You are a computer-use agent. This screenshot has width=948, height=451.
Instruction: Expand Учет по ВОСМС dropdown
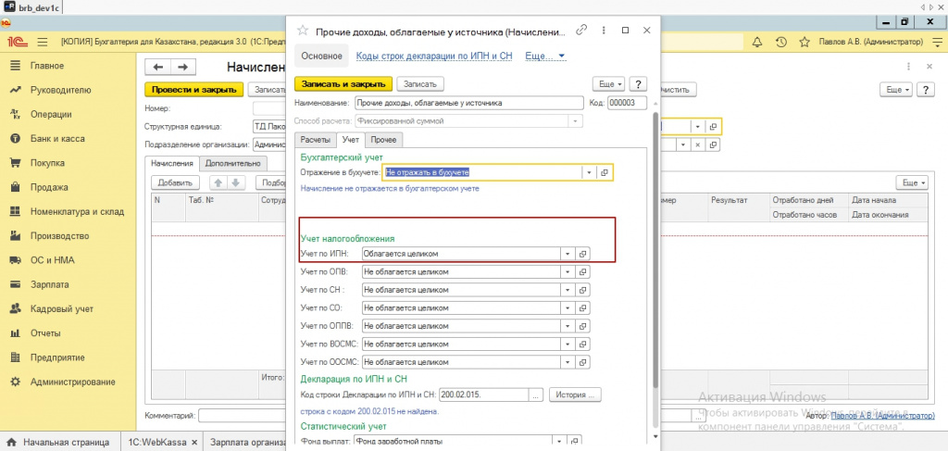tap(568, 344)
